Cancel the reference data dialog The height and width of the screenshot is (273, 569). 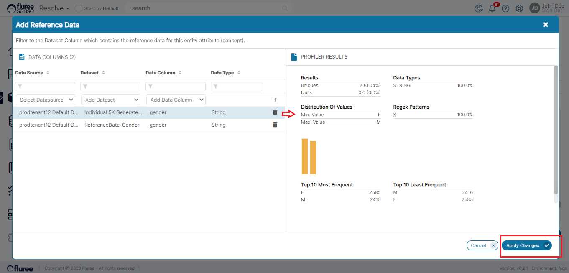coord(481,245)
